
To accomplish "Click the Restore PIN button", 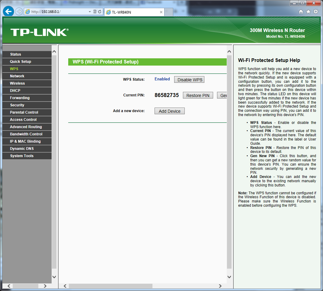I will tap(198, 95).
